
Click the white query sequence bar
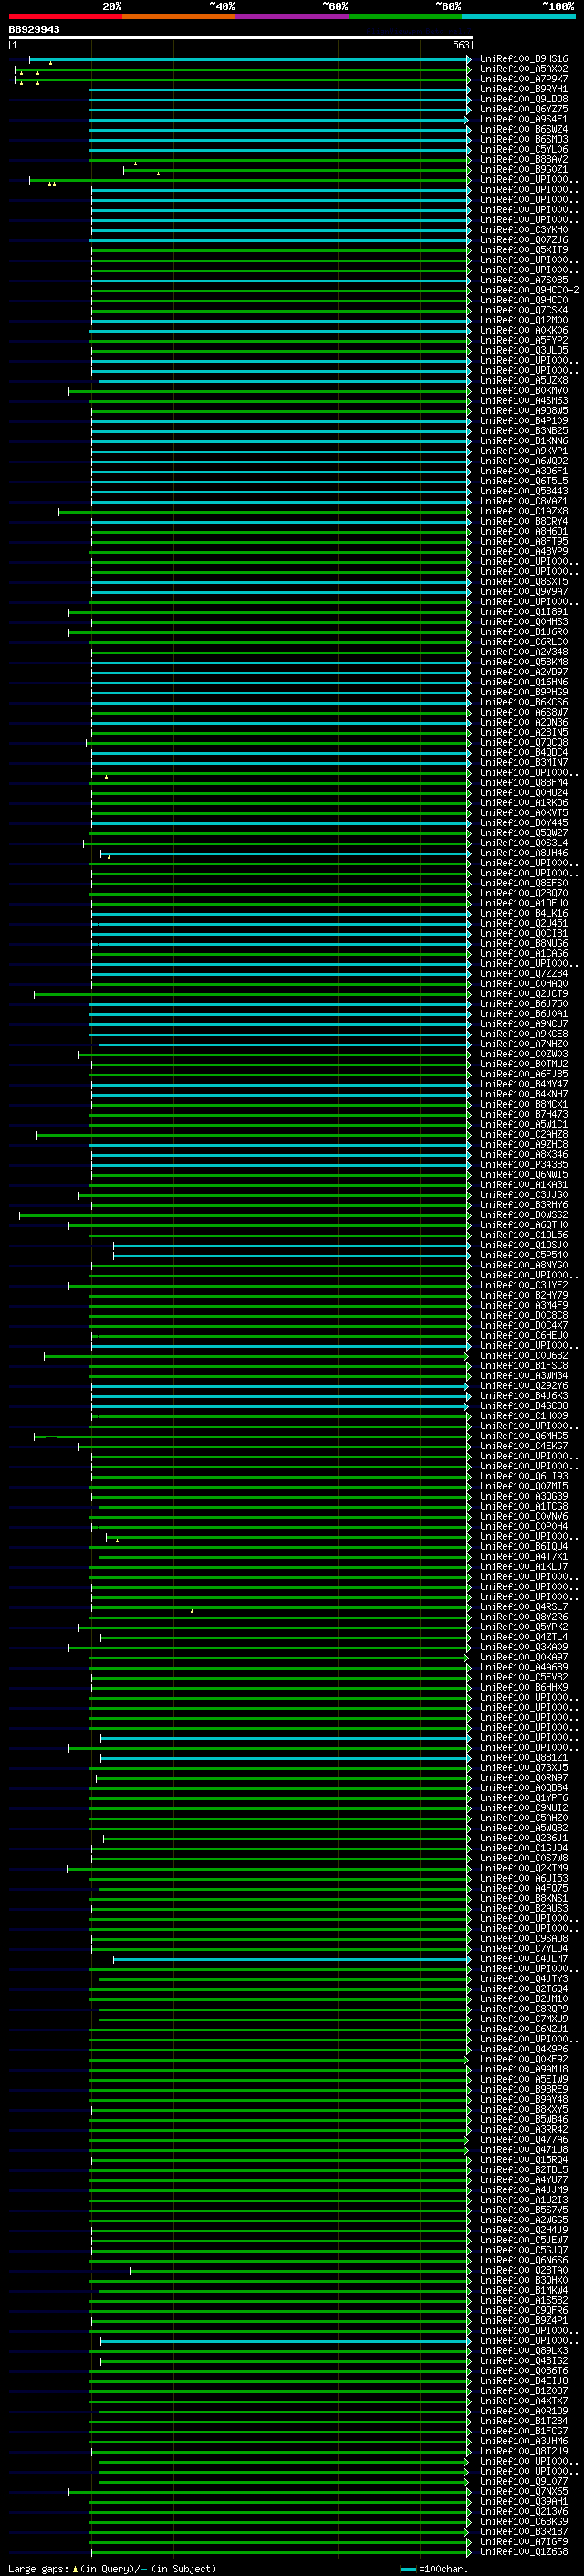pyautogui.click(x=241, y=37)
